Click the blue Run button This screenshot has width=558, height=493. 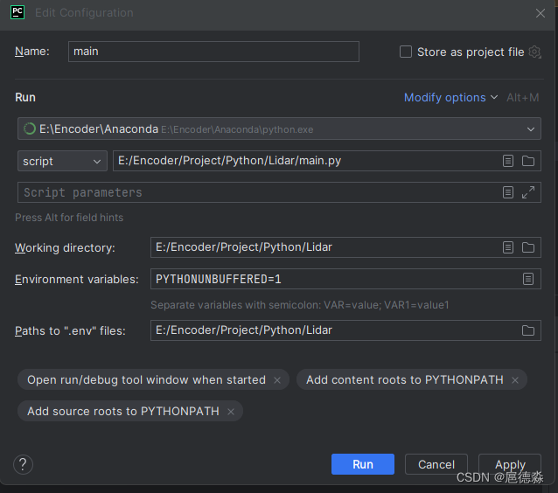(x=363, y=464)
